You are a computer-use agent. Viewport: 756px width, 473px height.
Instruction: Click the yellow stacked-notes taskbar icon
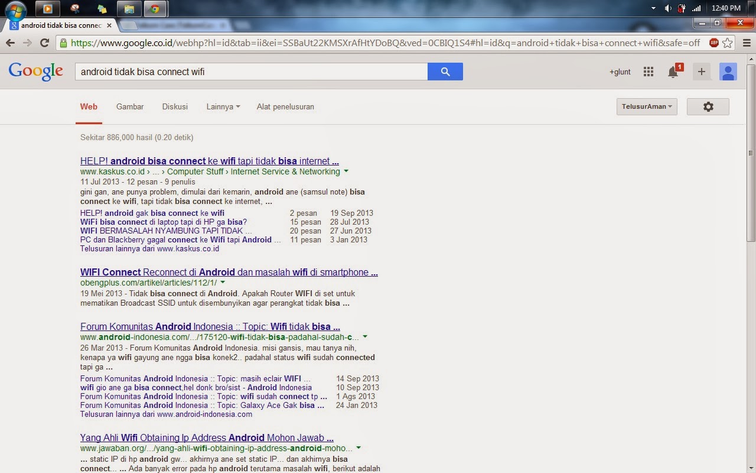[x=102, y=9]
